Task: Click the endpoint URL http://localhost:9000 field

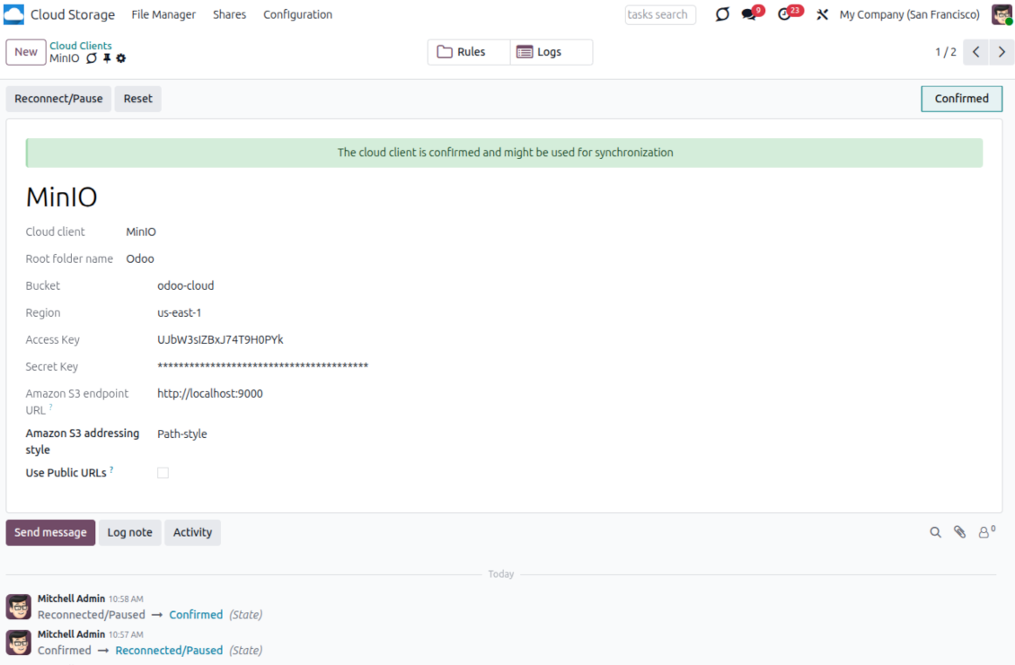Action: tap(209, 393)
